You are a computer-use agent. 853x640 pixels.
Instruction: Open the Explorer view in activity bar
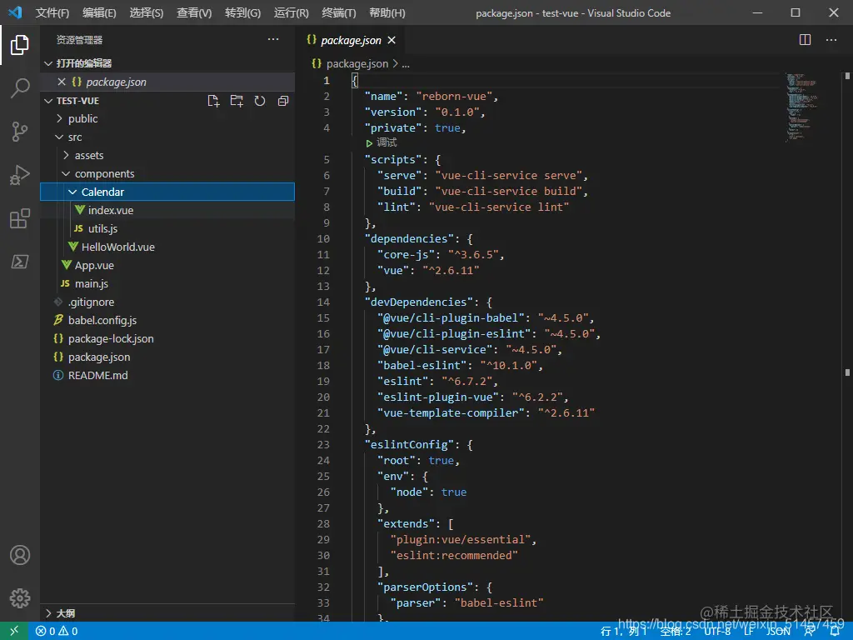(20, 45)
